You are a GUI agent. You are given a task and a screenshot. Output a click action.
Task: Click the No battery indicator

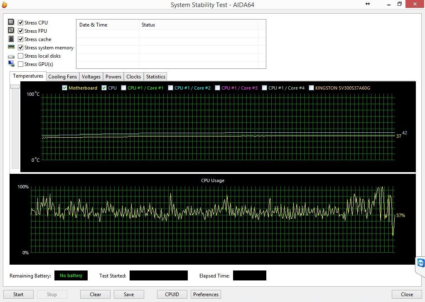point(71,275)
